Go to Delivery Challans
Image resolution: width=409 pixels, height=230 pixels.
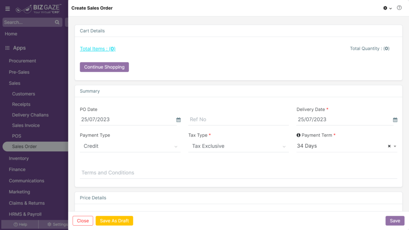click(x=30, y=115)
